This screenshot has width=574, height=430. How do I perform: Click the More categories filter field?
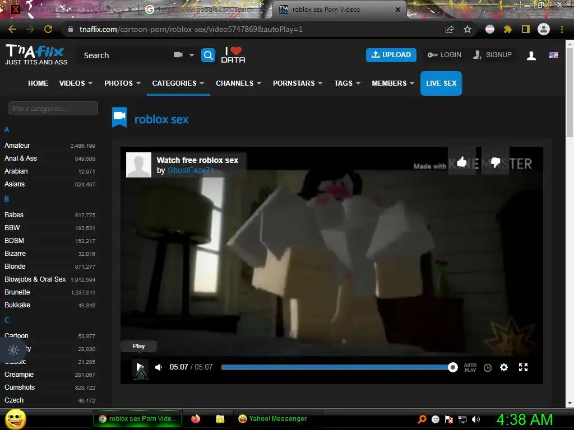point(53,109)
